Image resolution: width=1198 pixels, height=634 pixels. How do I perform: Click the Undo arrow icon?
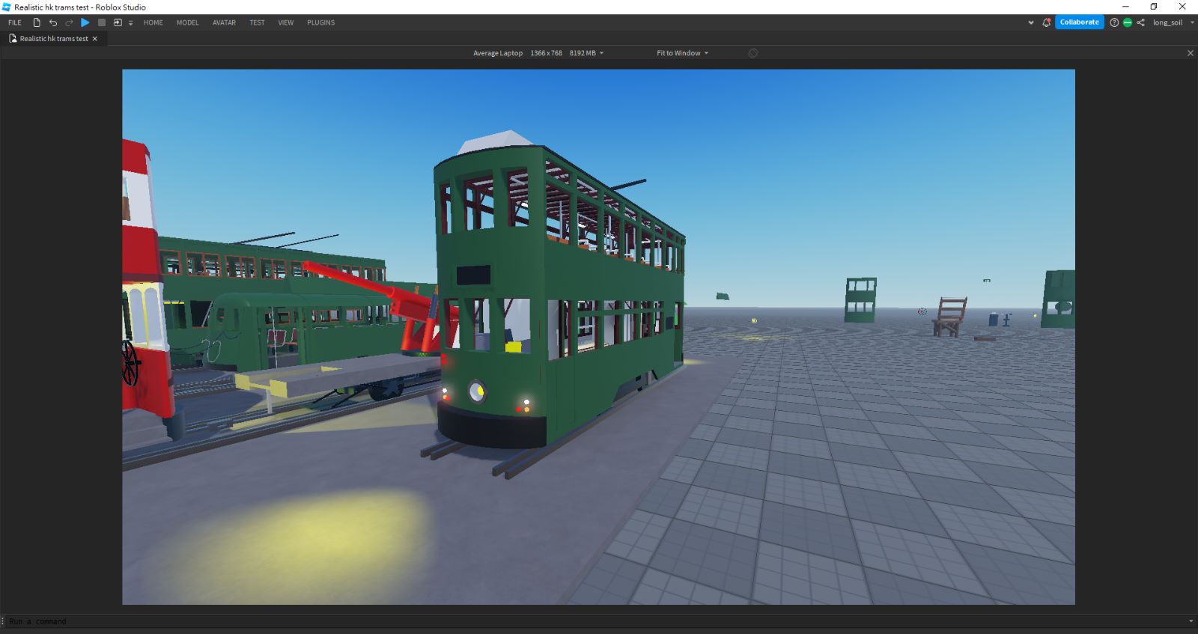53,22
